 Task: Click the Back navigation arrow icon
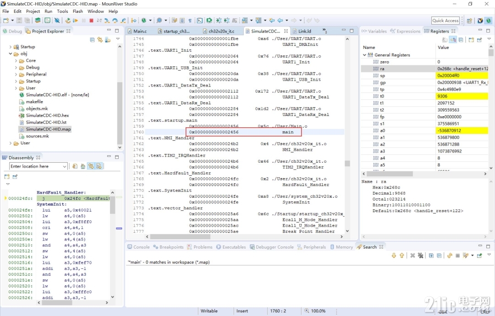pos(280,21)
